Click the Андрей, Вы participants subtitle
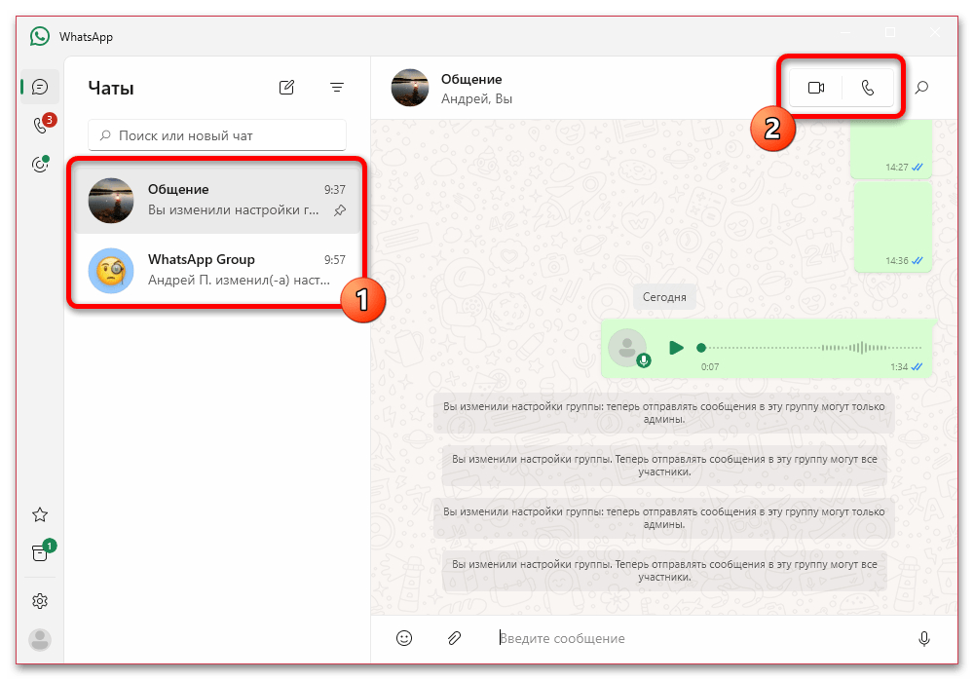The width and height of the screenshot is (974, 680). point(476,98)
